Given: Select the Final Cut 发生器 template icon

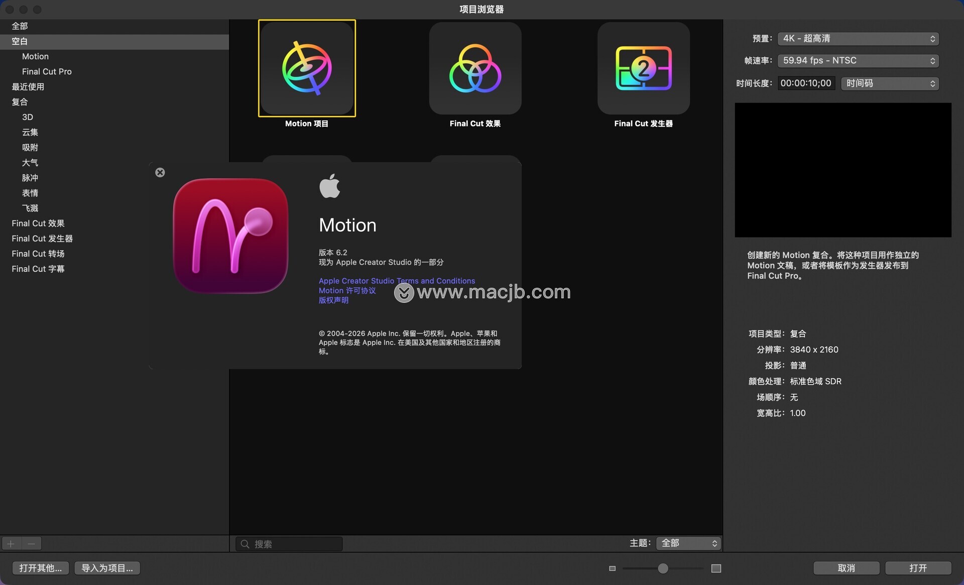Looking at the screenshot, I should [643, 68].
